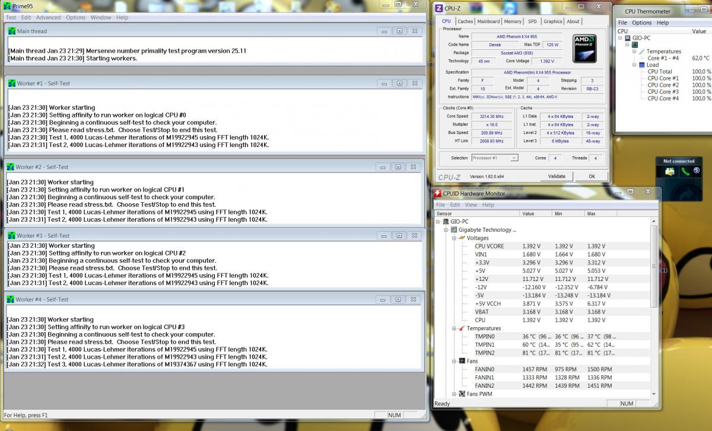Collapse the Fans tree node
712x431 pixels.
[454, 360]
